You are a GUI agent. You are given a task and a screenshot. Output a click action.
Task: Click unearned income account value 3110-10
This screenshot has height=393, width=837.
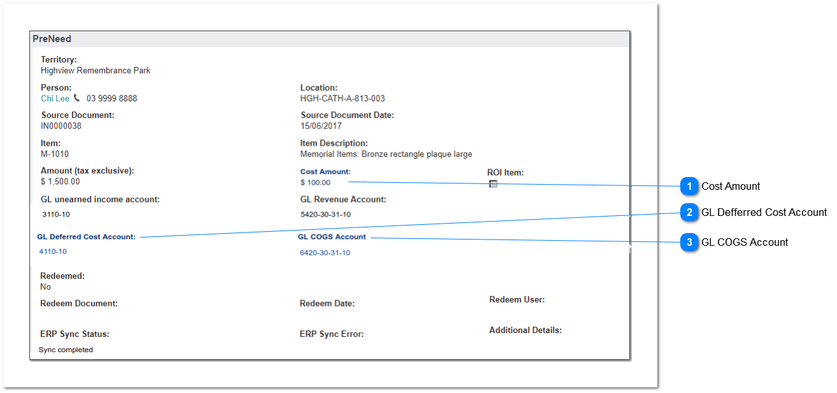[x=56, y=215]
